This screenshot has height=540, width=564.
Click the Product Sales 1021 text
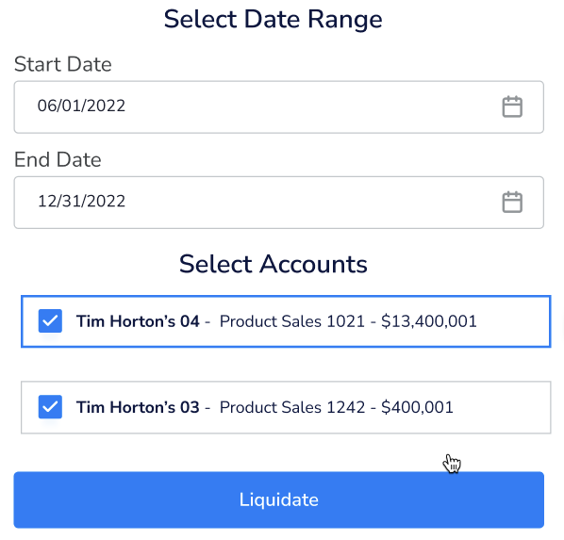(x=292, y=321)
